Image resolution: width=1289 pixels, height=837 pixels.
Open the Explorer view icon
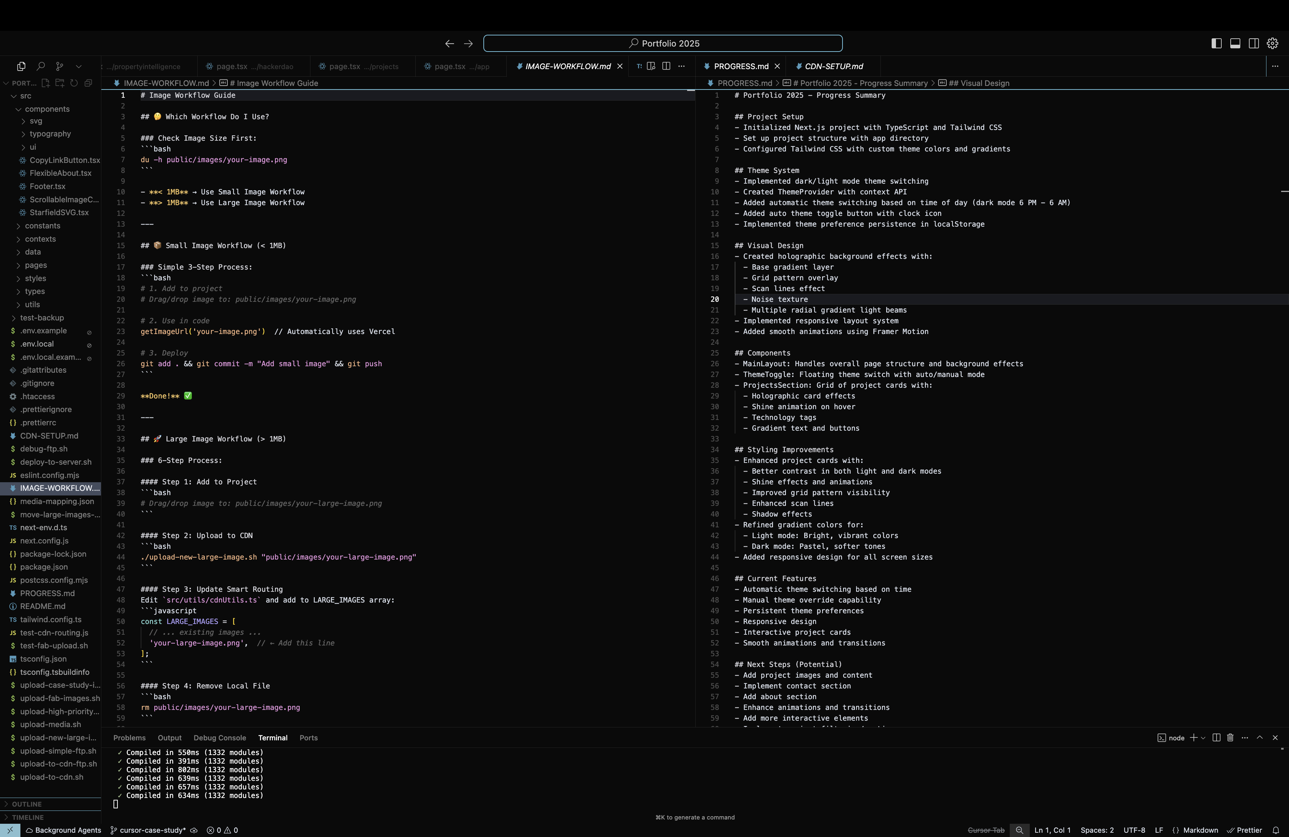point(21,66)
